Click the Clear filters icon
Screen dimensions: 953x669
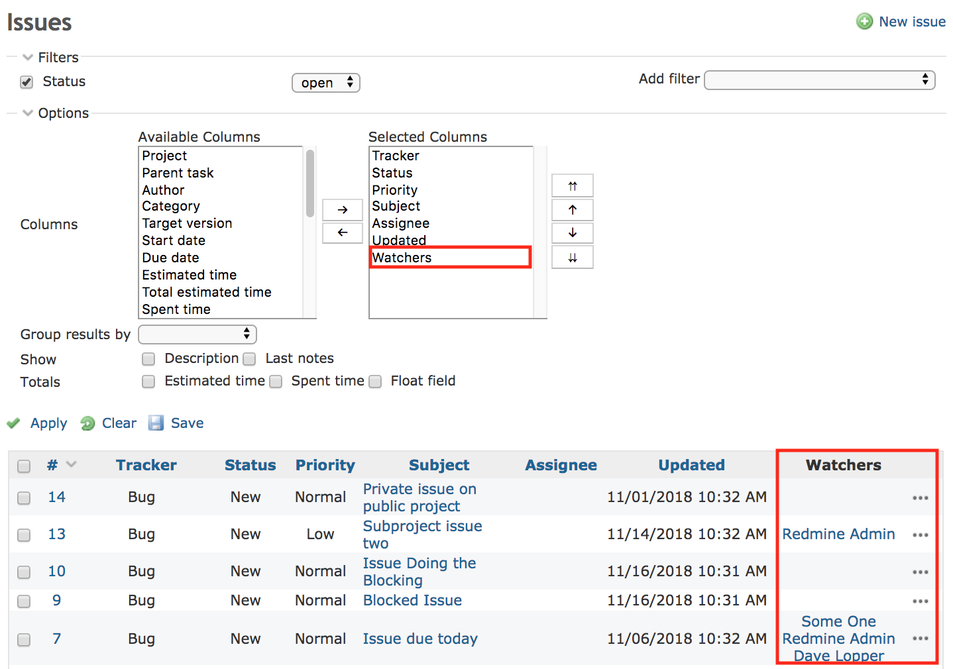point(88,423)
